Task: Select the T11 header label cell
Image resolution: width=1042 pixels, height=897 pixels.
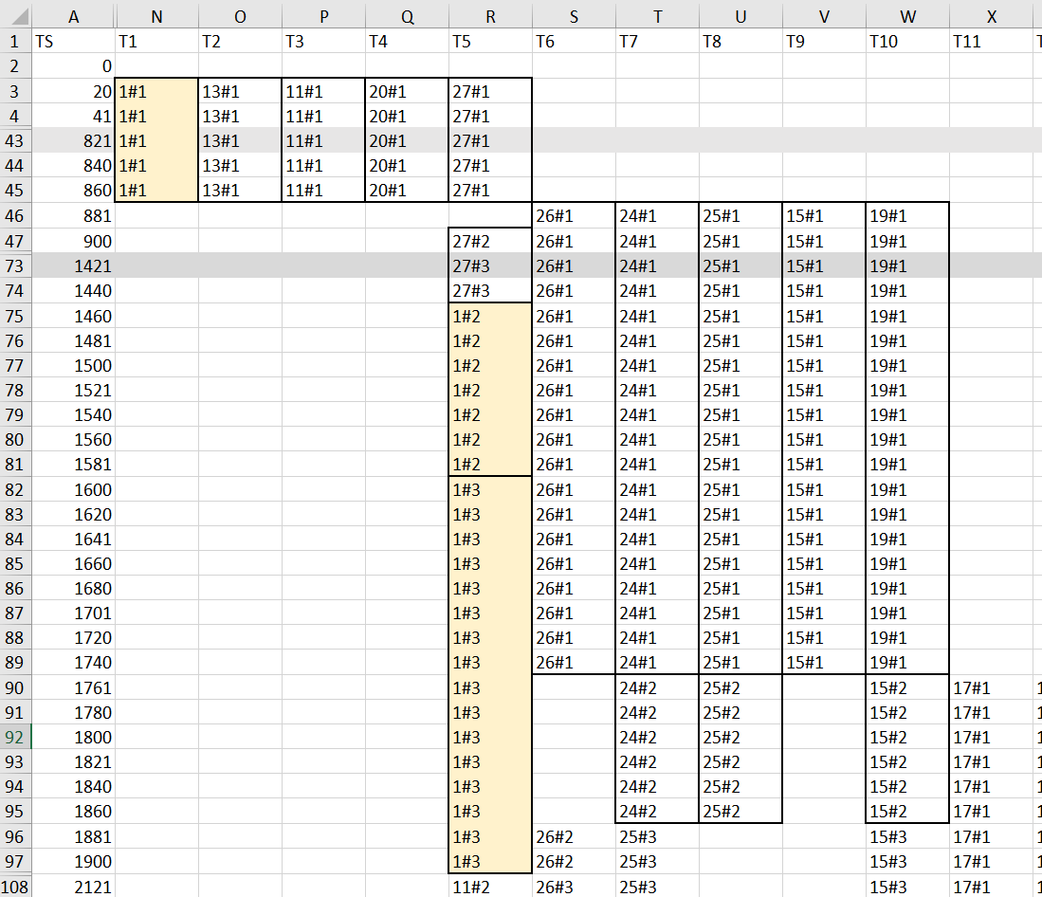Action: tap(991, 42)
